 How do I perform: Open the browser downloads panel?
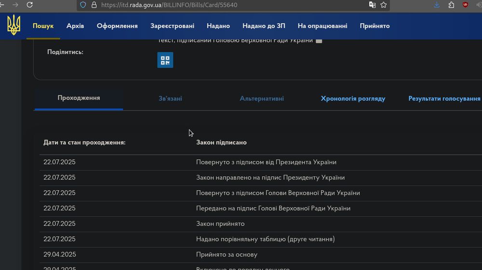pyautogui.click(x=437, y=5)
